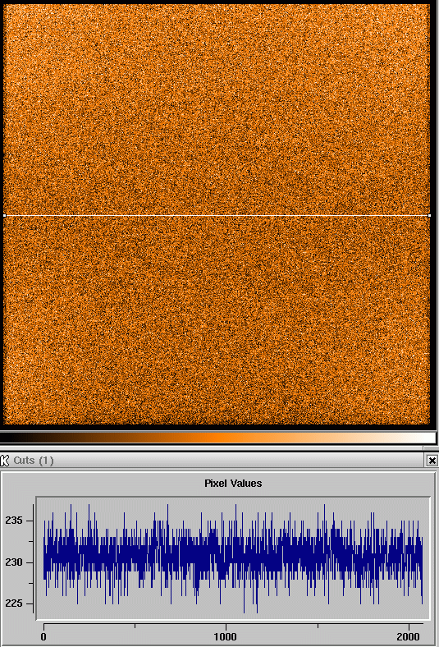Click the upper half of the orange noise image
Screen dimensions: 439x647
(x=217, y=109)
